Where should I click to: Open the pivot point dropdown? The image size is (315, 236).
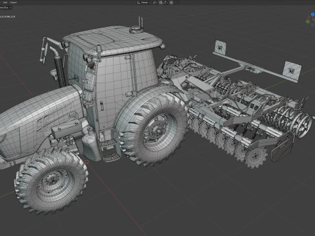tap(155, 3)
